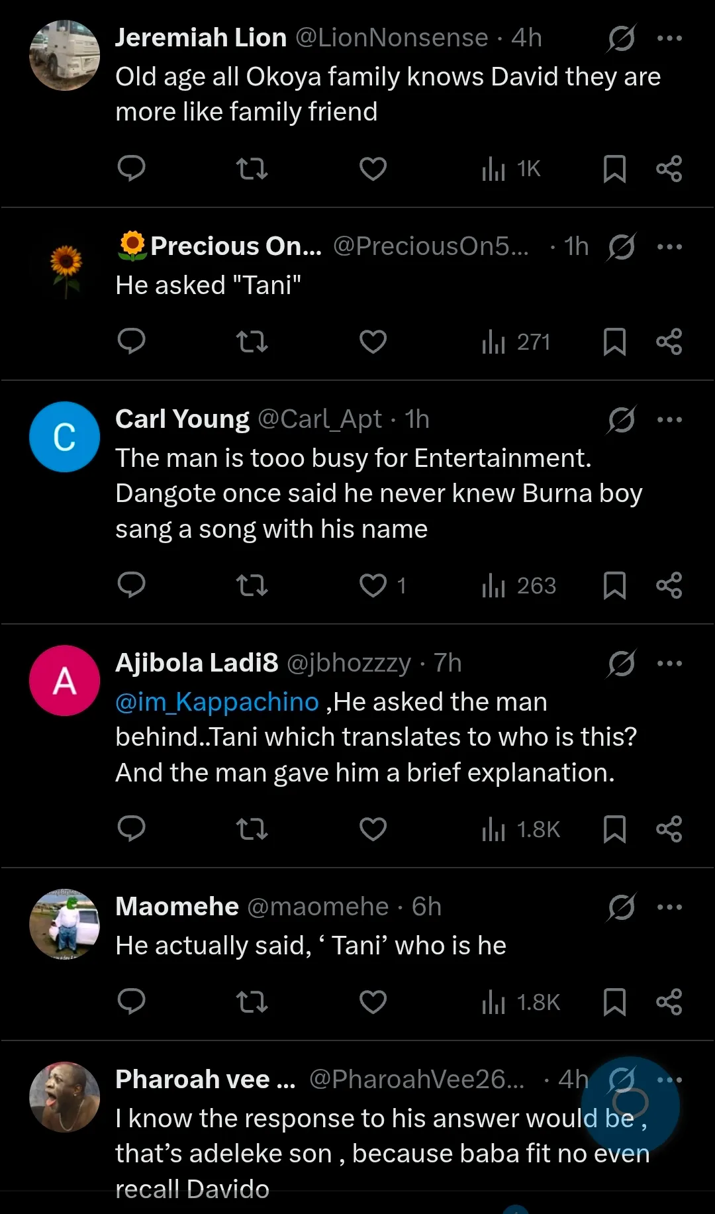The image size is (715, 1214).
Task: Retweet Ajibola Ladi8's explanation tweet
Action: (252, 829)
